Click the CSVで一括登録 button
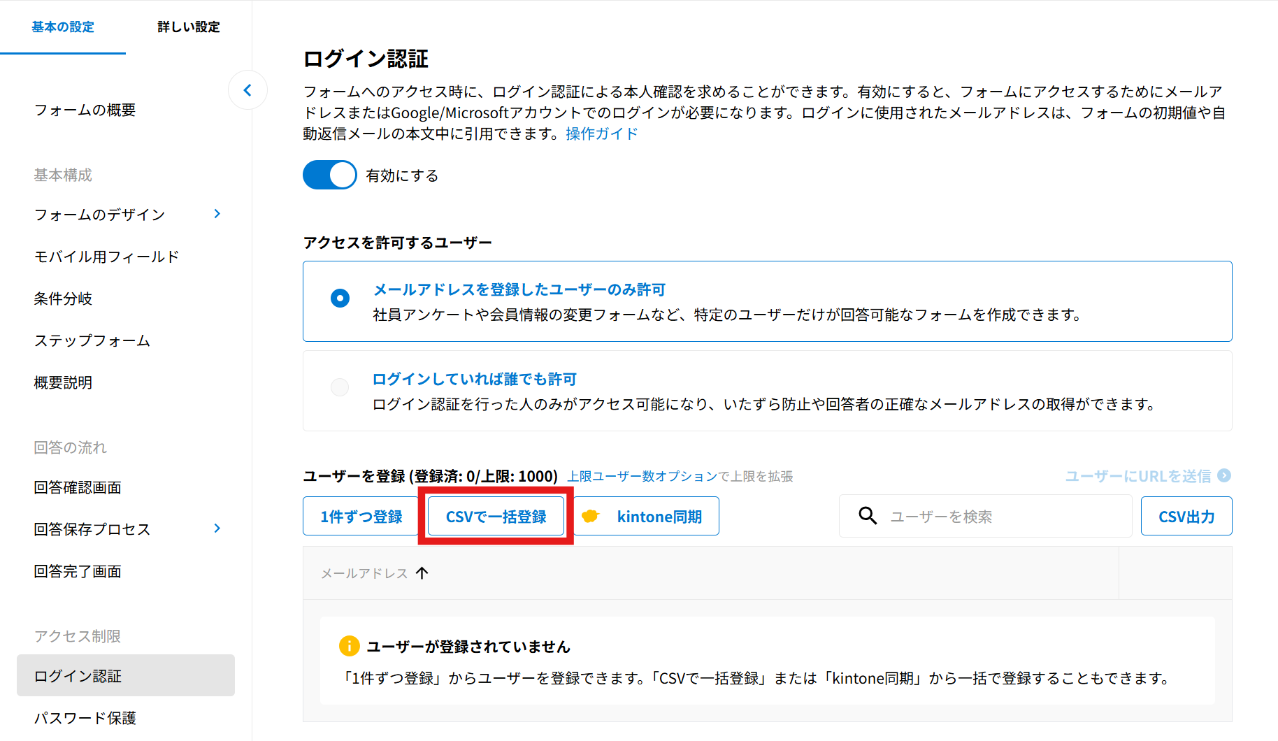Viewport: 1278px width, 741px height. coord(496,517)
